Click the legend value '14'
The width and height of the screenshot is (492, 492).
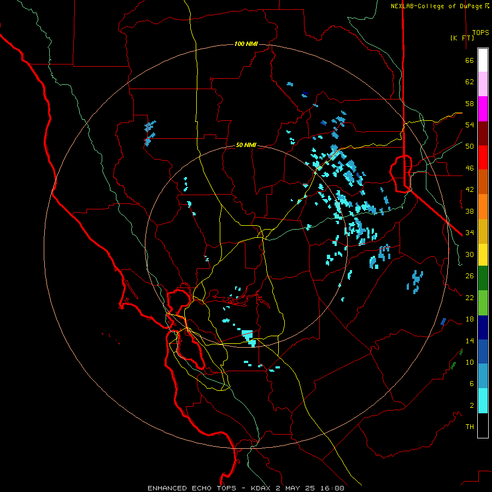(x=470, y=341)
